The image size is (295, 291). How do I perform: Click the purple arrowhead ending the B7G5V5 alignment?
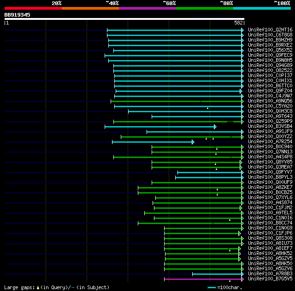coord(242,279)
